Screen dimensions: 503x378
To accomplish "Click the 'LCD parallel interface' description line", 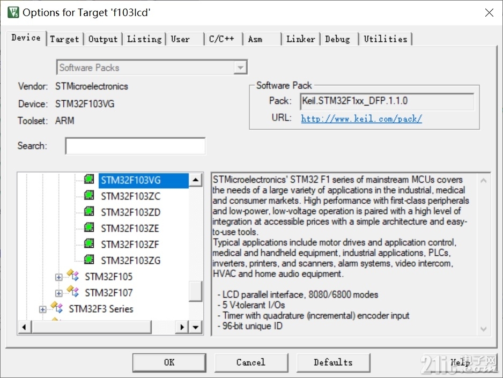I will 298,295.
